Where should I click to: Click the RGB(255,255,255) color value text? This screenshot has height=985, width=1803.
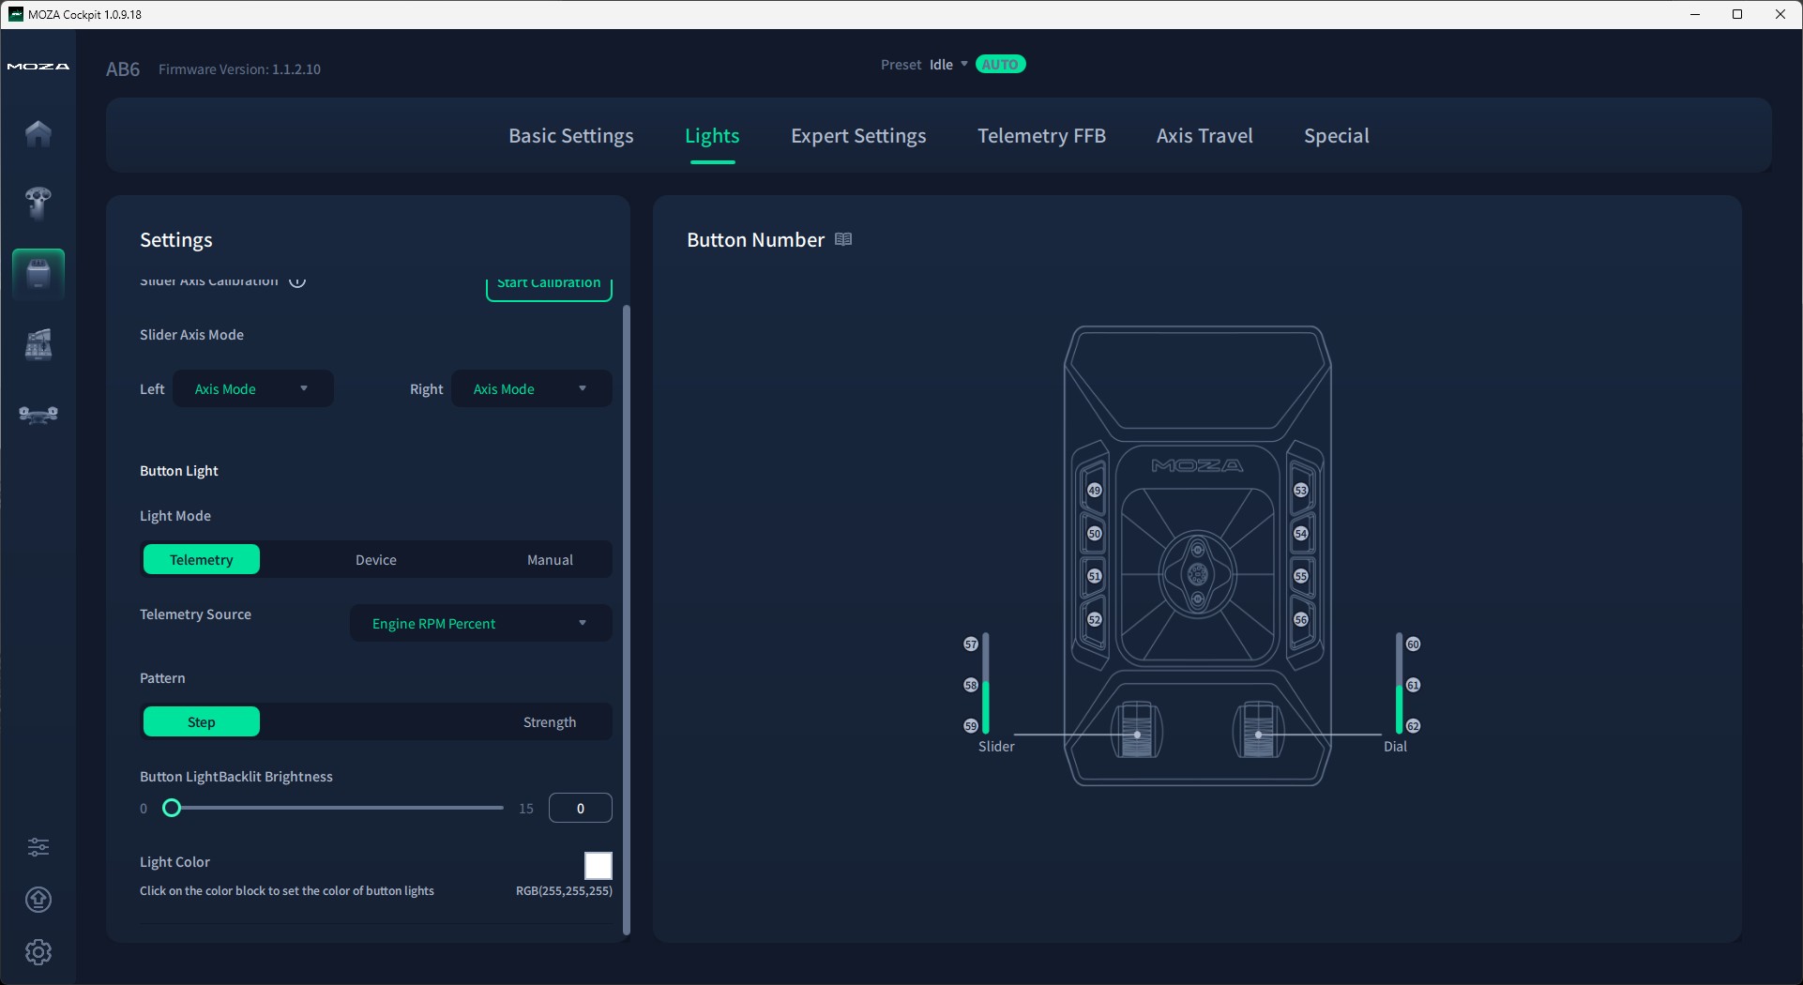[x=564, y=891]
